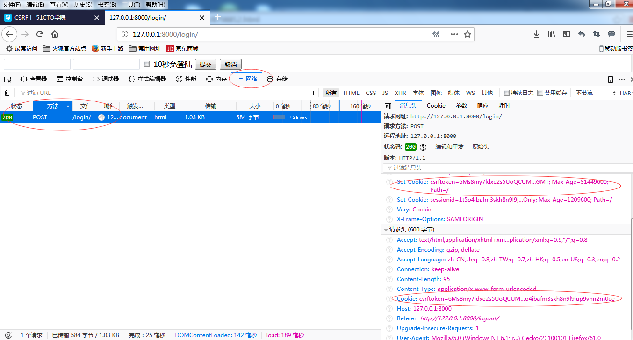Screen dimensions: 633x340
Task: Open the 不节流 throttling dropdown
Action: tap(584, 93)
